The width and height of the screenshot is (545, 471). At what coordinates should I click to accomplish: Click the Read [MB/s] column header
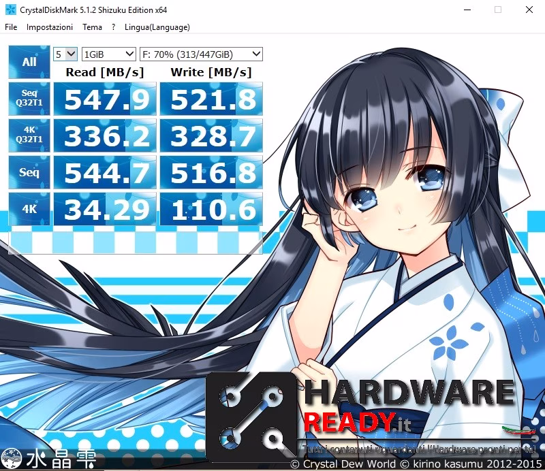pyautogui.click(x=105, y=72)
